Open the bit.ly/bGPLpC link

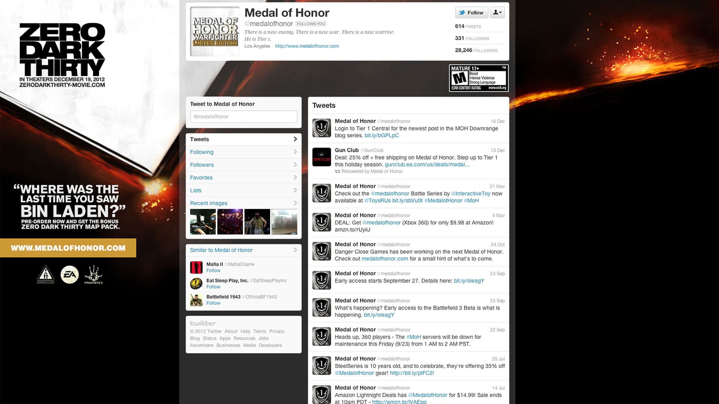382,135
